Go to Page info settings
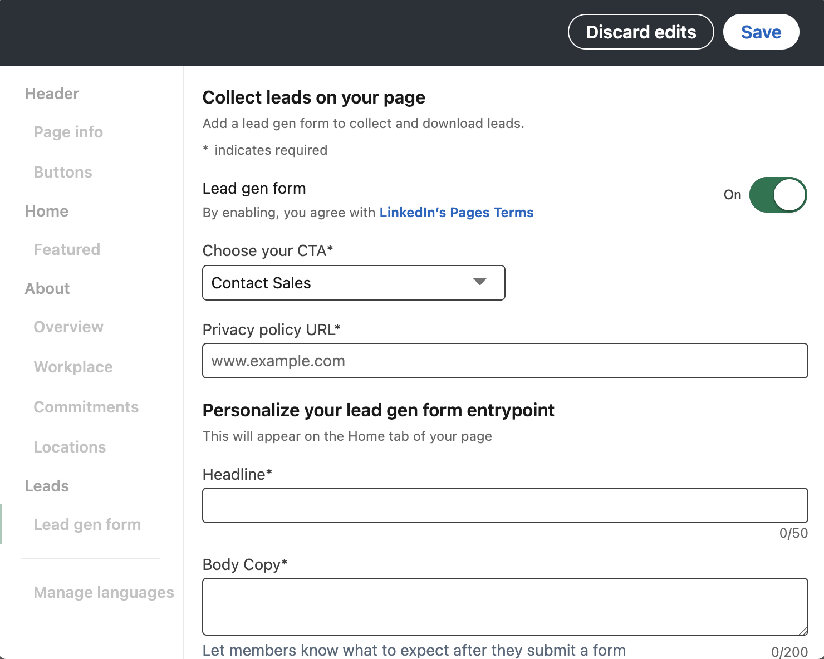Image resolution: width=824 pixels, height=659 pixels. (x=68, y=132)
